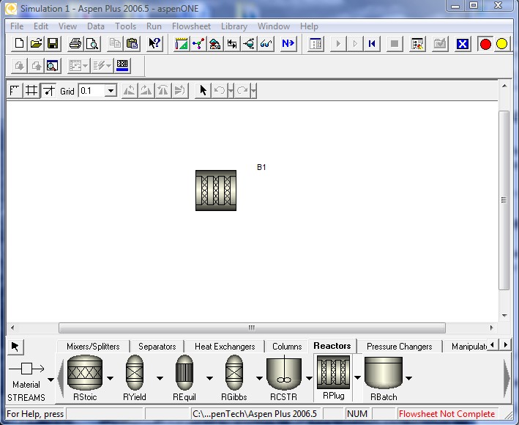The width and height of the screenshot is (519, 425).
Task: Toggle the red circle indicator button
Action: 485,44
